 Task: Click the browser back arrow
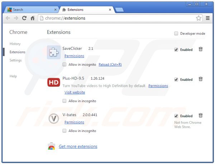pyautogui.click(x=8, y=18)
